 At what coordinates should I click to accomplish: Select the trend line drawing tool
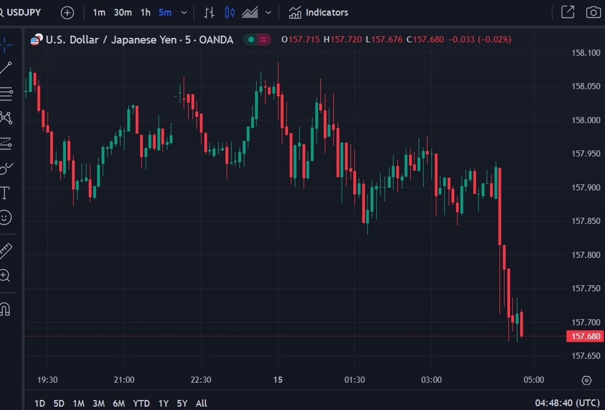tap(6, 68)
